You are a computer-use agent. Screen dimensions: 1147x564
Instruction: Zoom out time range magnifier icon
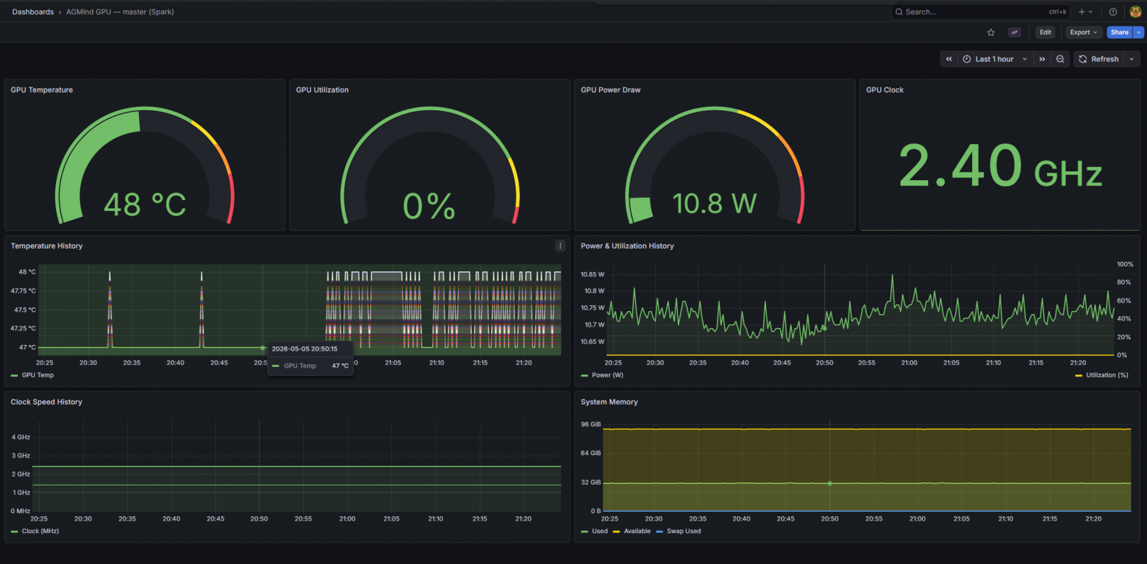[1060, 59]
